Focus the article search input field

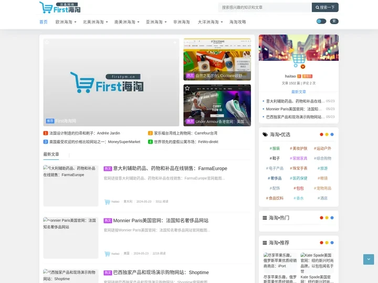[265, 7]
